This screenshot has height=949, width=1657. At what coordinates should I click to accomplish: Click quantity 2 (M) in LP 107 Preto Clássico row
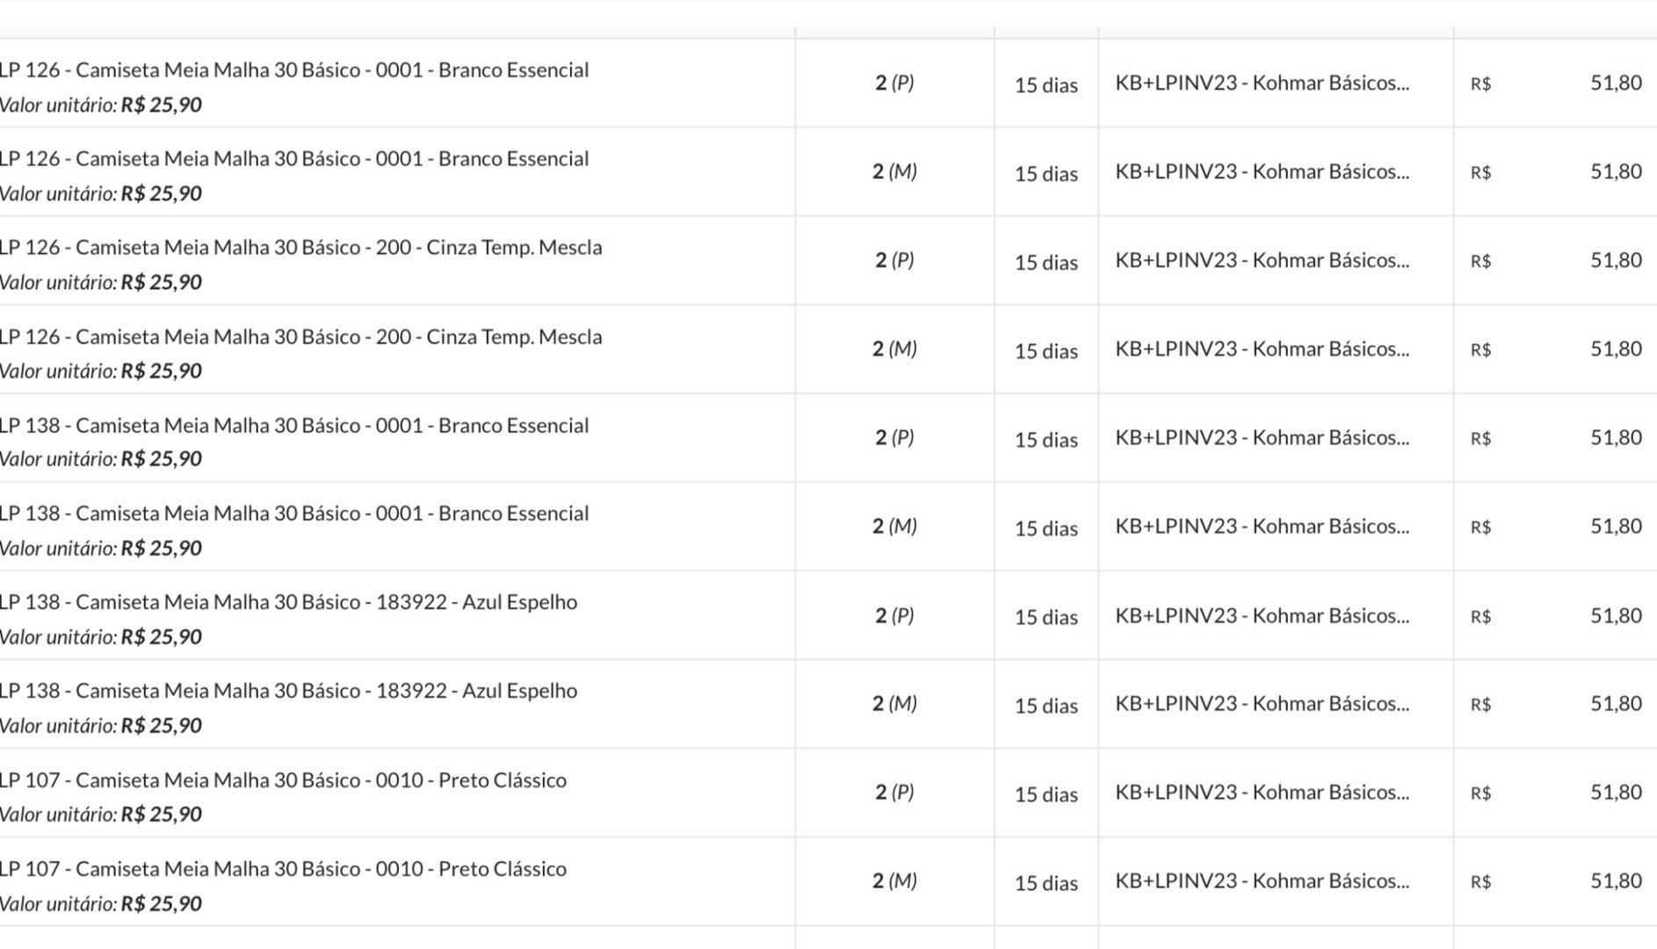(894, 881)
